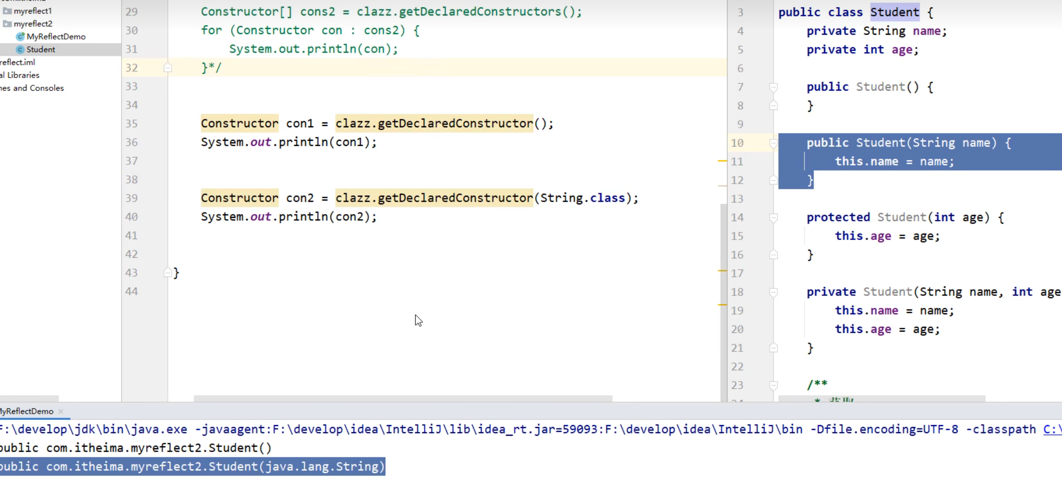The width and height of the screenshot is (1062, 495).
Task: Collapse the Student() constructor at line 7
Action: pos(773,87)
